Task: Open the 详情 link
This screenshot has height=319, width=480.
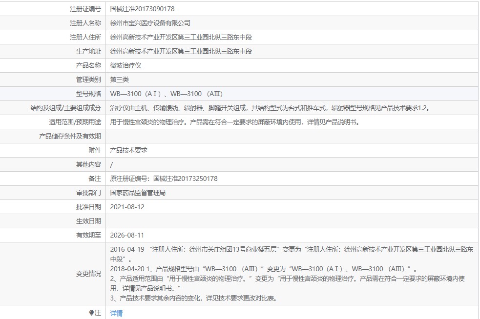Action: click(x=116, y=313)
